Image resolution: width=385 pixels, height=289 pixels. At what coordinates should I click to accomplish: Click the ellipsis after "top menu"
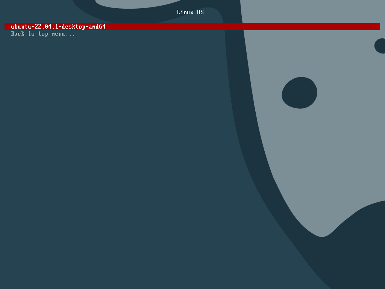coord(70,34)
